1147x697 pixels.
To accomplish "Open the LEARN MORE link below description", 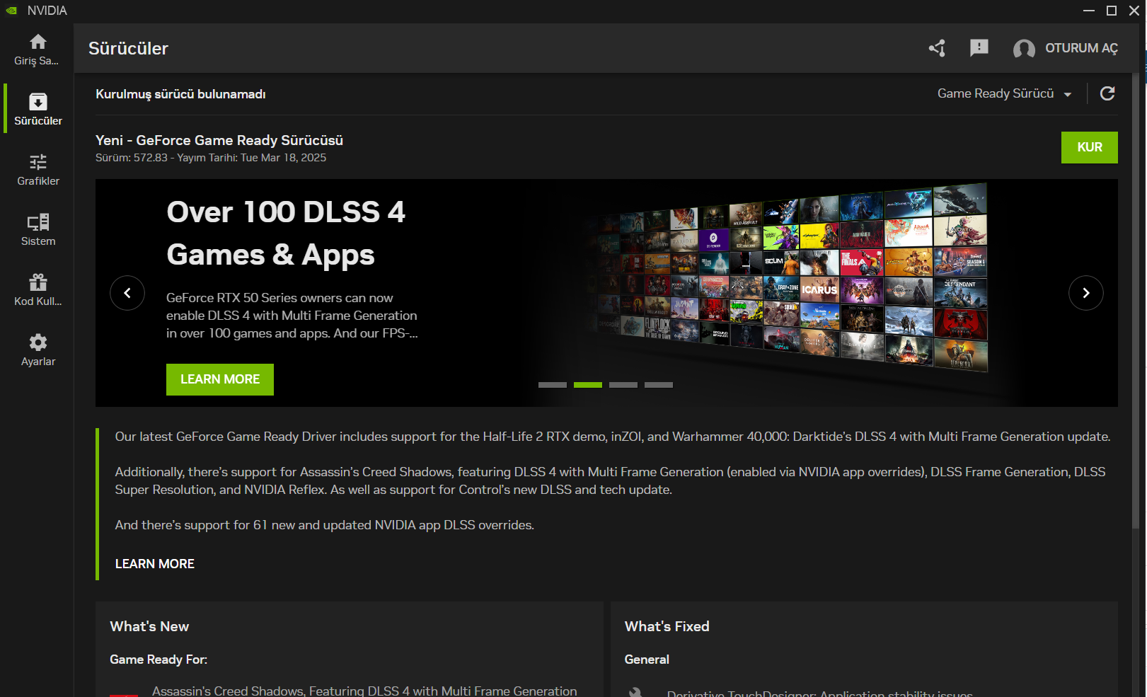I will tap(155, 564).
